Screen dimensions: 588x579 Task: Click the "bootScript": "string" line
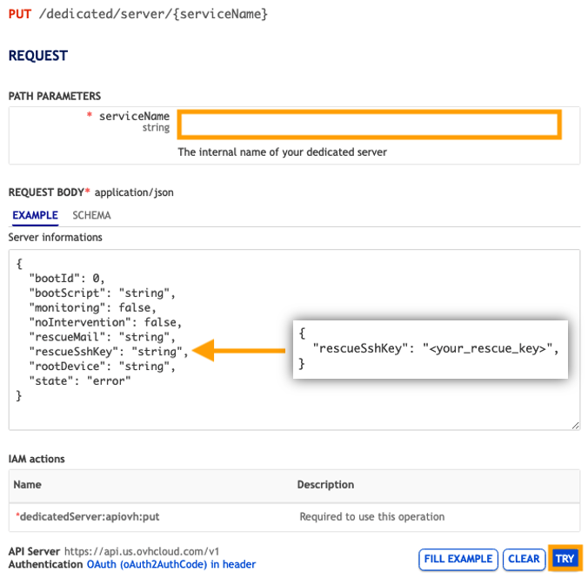tap(102, 293)
